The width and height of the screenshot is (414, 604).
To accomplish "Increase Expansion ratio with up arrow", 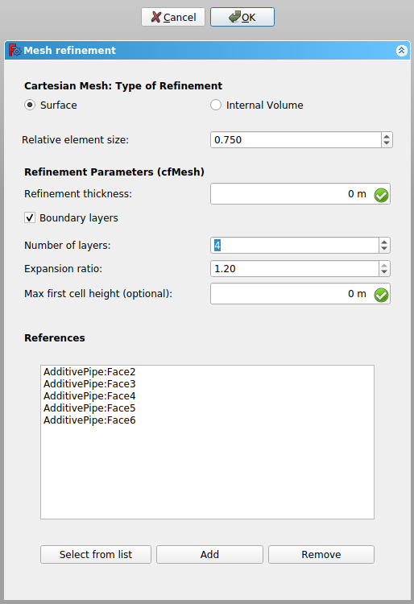I will [384, 265].
